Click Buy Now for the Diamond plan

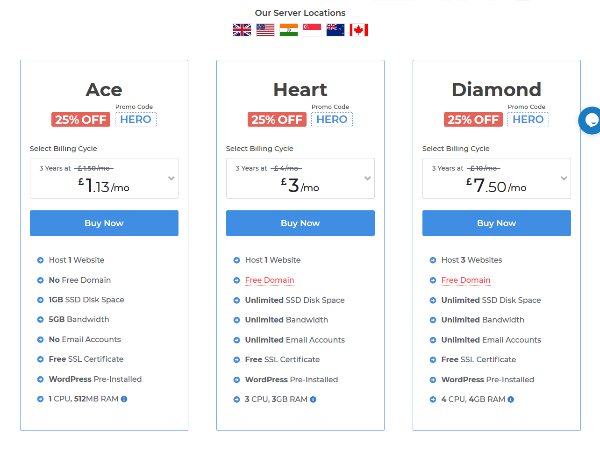(497, 223)
